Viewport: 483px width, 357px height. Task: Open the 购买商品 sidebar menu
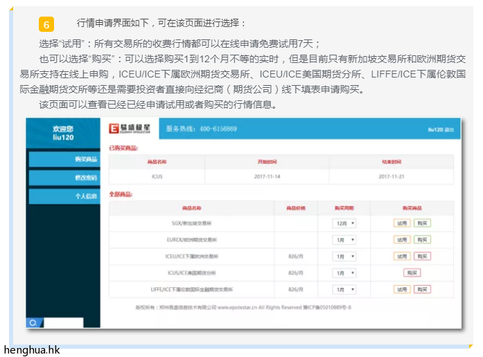pyautogui.click(x=63, y=160)
